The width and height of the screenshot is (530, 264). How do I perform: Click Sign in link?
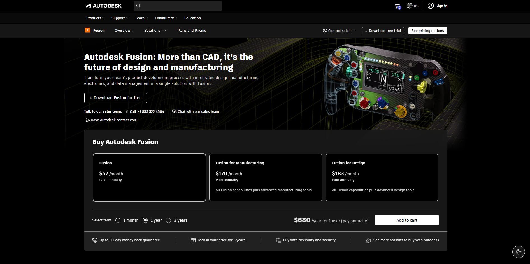pyautogui.click(x=441, y=6)
